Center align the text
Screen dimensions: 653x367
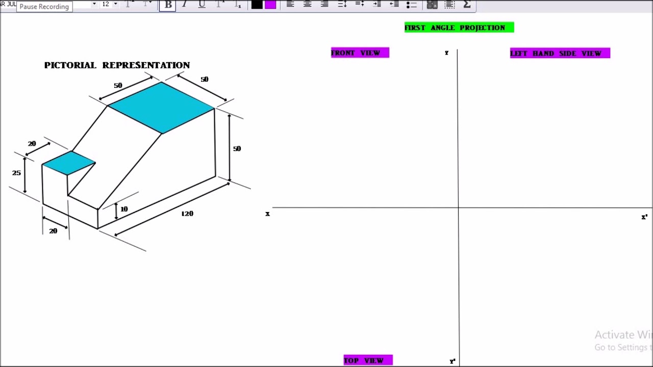308,5
